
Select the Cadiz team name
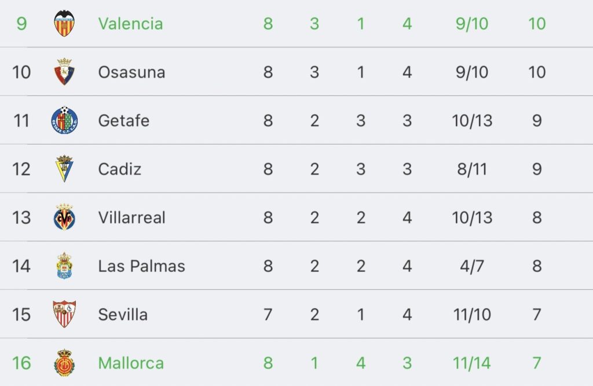(119, 169)
